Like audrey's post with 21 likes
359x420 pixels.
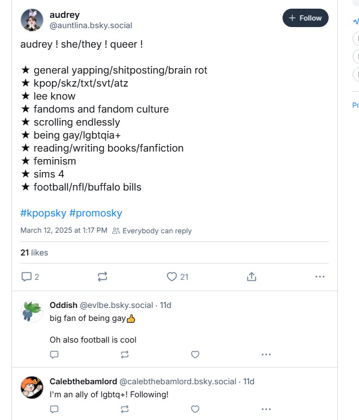tap(172, 277)
